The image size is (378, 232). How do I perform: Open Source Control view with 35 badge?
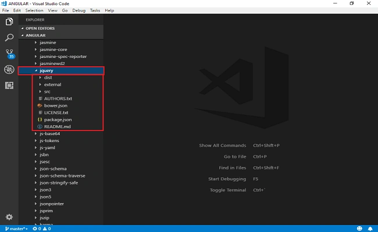point(10,54)
